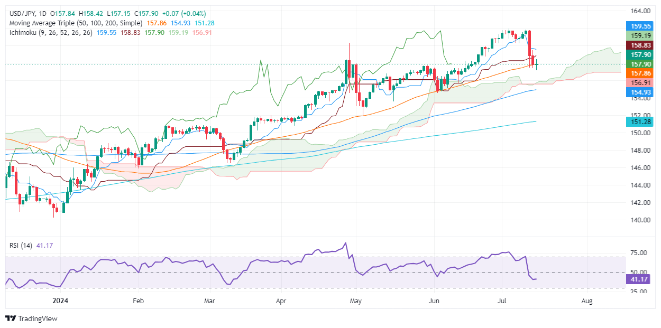Click the 75.00 RSI scale label
This screenshot has width=661, height=328.
click(640, 254)
